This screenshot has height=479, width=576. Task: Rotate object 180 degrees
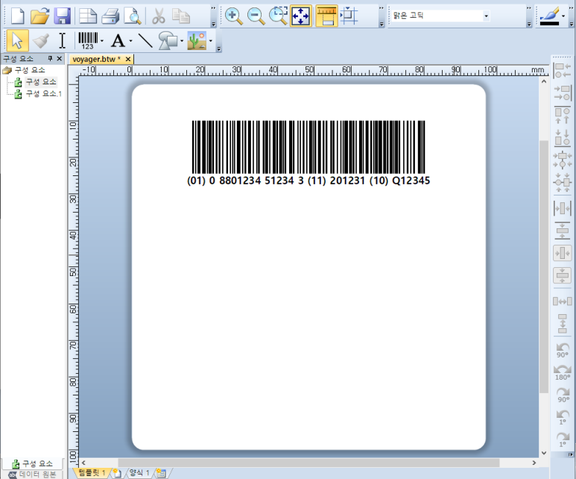[563, 372]
